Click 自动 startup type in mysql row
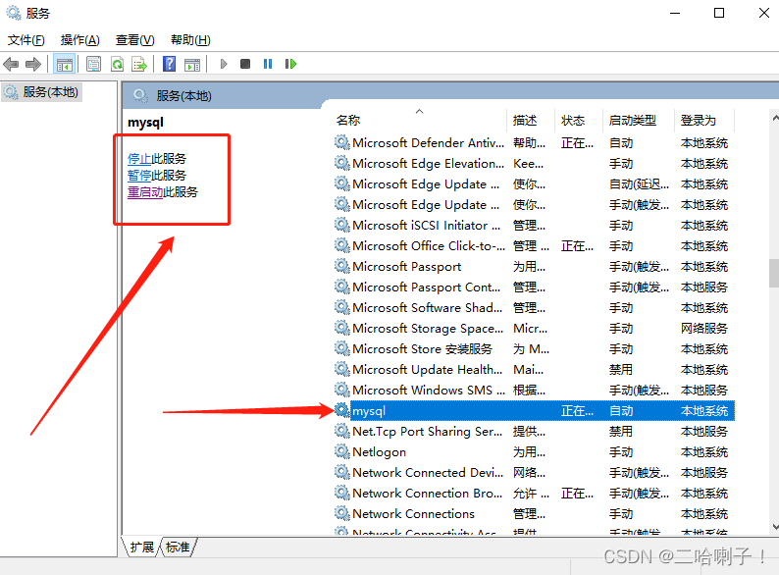The image size is (779, 575). point(621,410)
